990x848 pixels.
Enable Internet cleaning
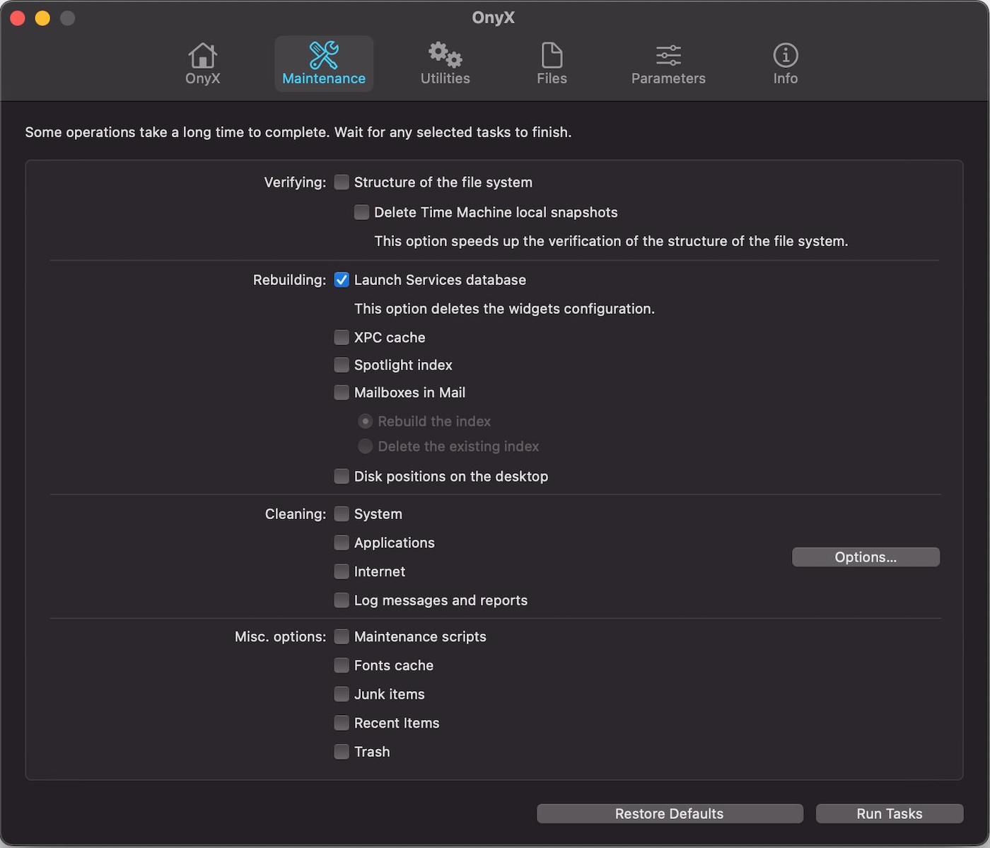pyautogui.click(x=342, y=571)
